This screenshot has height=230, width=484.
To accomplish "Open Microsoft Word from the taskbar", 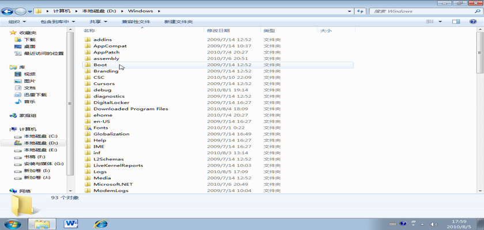I will (x=71, y=223).
